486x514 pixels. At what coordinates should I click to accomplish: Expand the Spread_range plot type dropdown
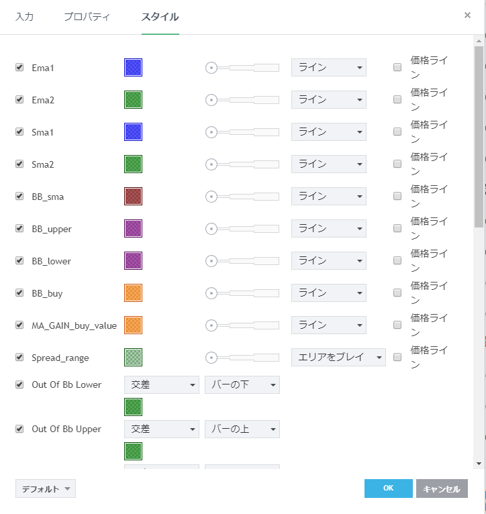tap(338, 358)
